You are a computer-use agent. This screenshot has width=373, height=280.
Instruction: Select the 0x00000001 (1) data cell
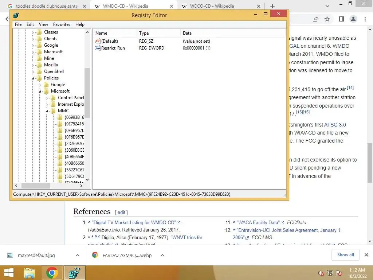pyautogui.click(x=196, y=48)
